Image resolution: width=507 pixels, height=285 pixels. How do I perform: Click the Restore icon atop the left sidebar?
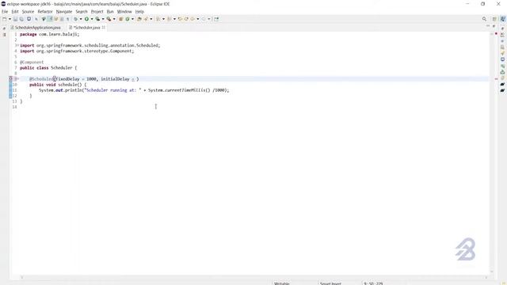4,28
